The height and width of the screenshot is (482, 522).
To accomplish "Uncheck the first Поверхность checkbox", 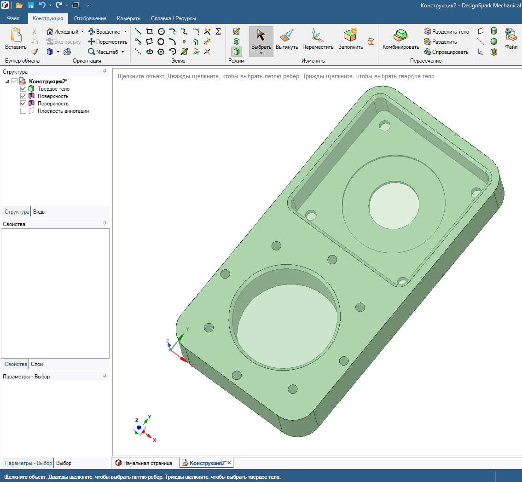I will (23, 96).
